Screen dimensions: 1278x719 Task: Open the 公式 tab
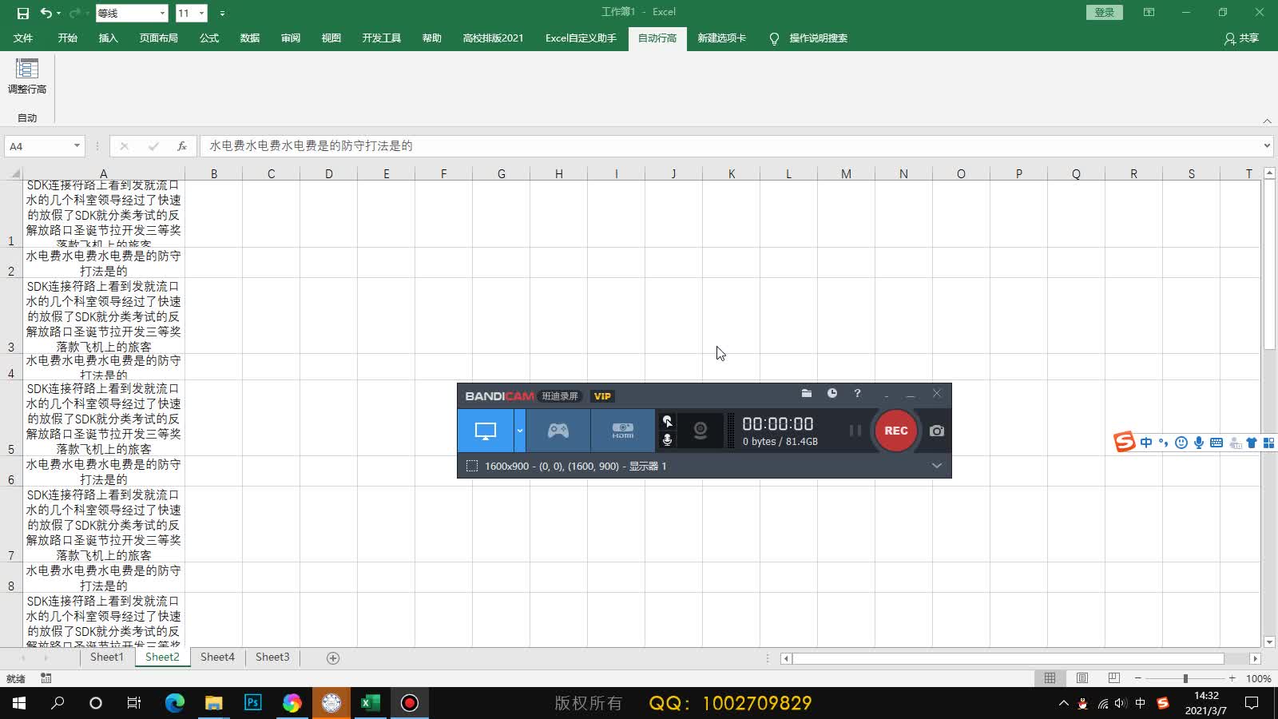[209, 38]
